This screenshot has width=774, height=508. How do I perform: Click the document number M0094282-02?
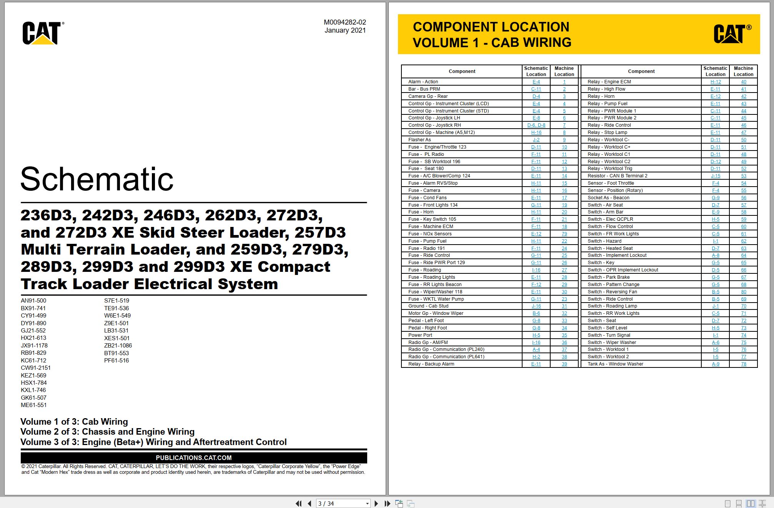point(345,22)
